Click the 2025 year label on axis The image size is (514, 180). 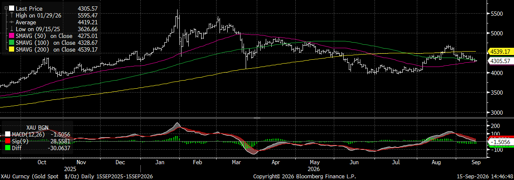[69, 168]
